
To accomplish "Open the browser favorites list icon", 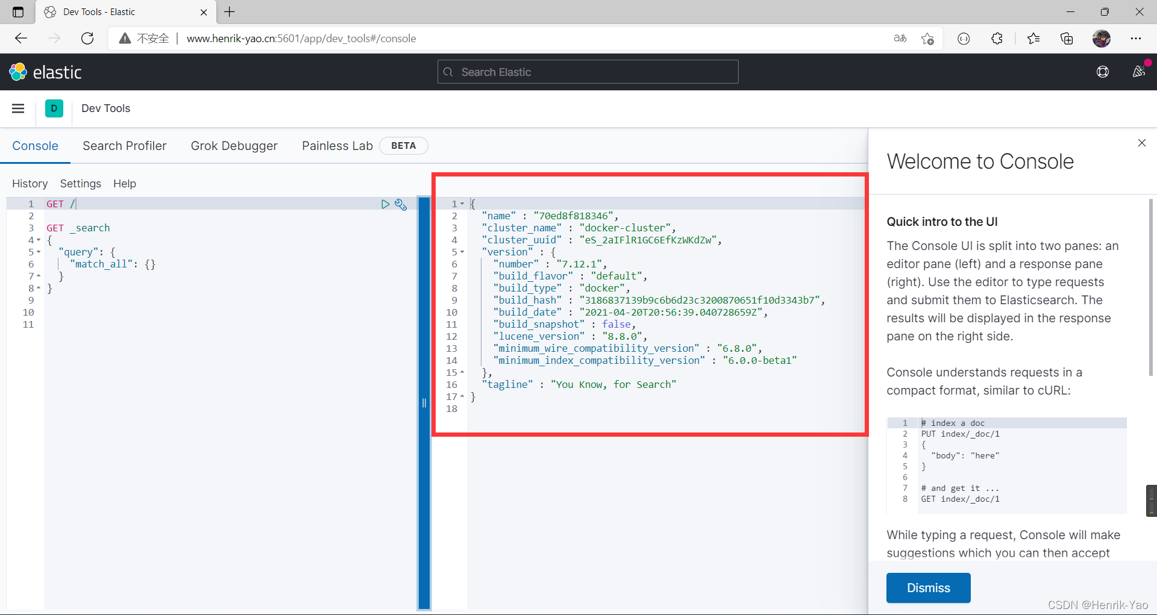I will pyautogui.click(x=1033, y=39).
